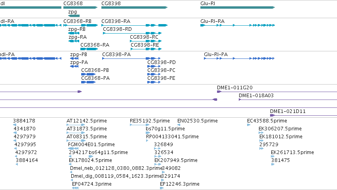Select feature 326849
Screen dimensions: 337x190
coord(164,145)
